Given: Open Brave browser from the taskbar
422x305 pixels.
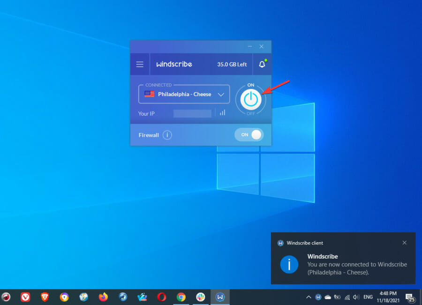Looking at the screenshot, I should click(45, 297).
